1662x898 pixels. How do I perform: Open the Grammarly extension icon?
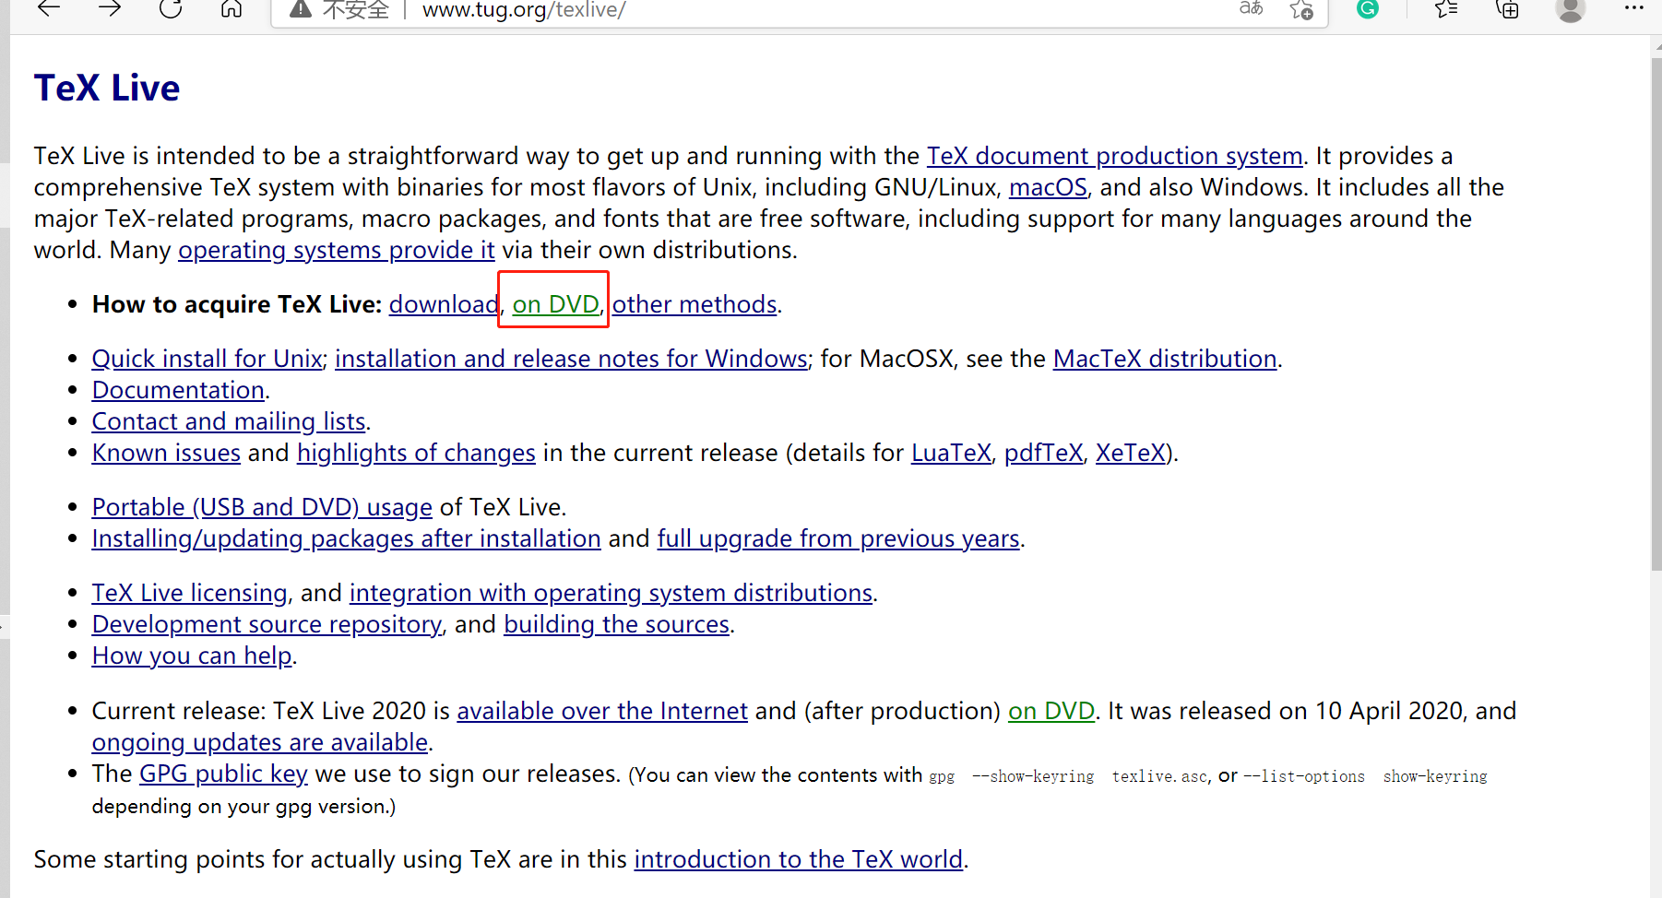[1368, 8]
